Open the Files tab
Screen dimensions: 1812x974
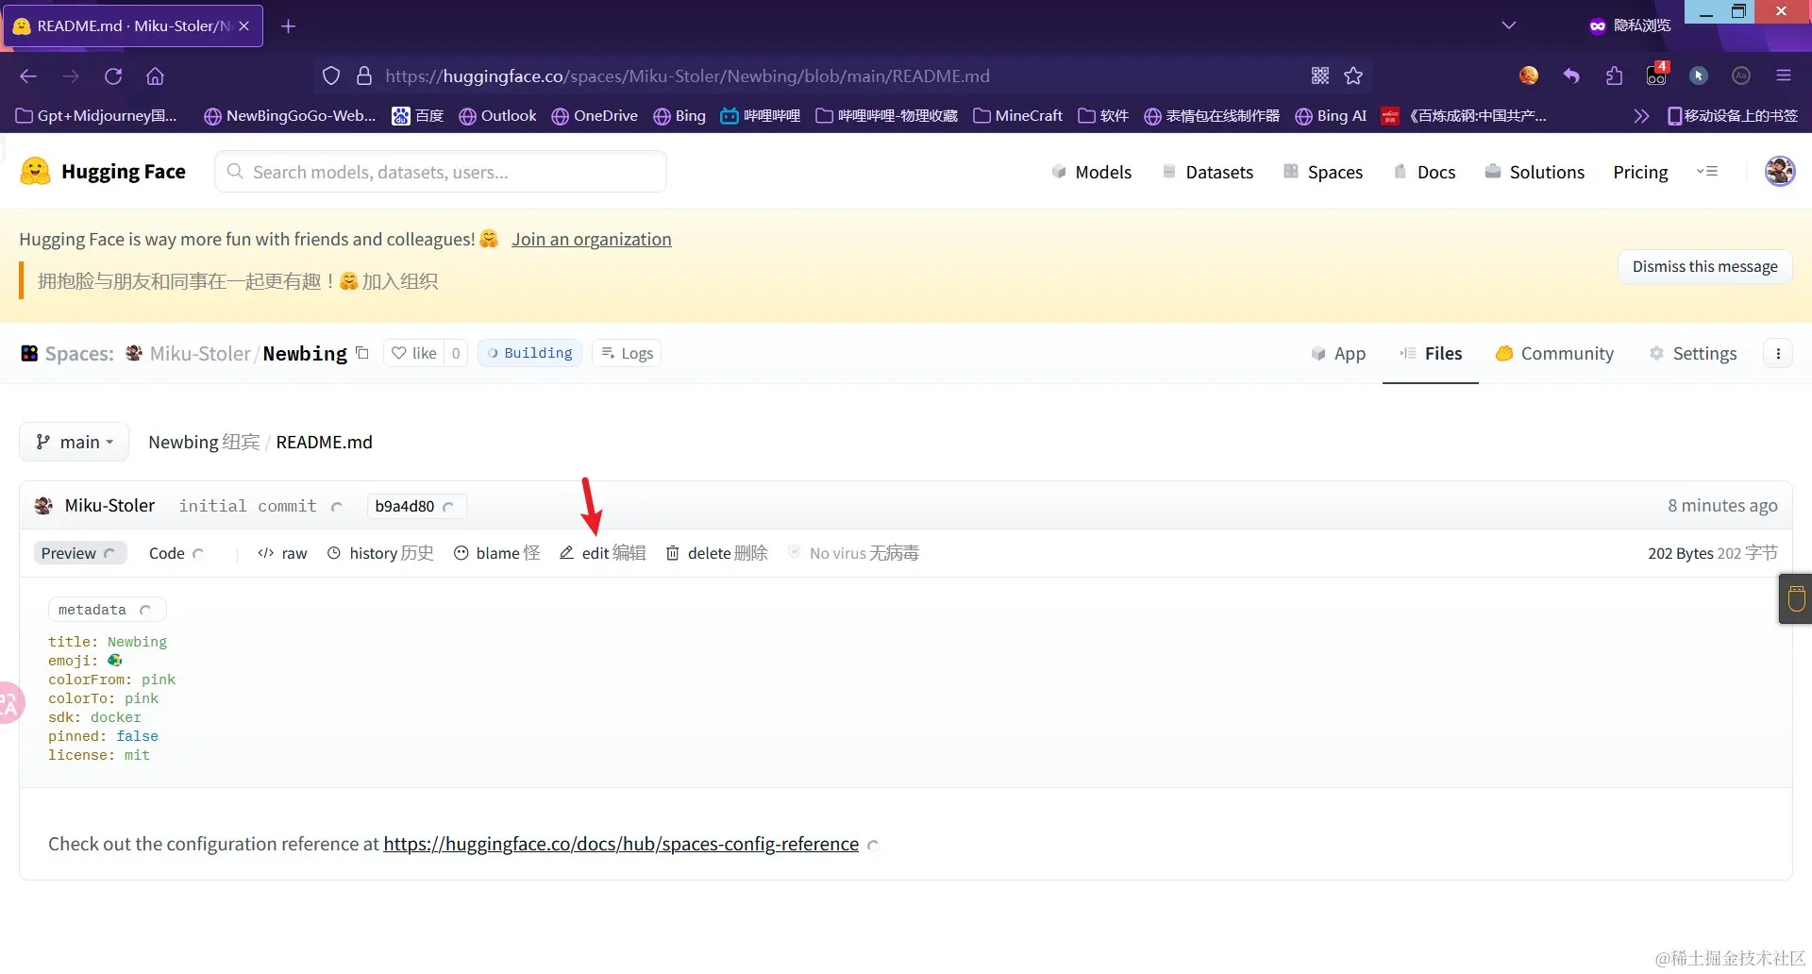(1431, 353)
